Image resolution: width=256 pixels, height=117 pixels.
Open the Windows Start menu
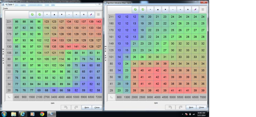(4, 114)
